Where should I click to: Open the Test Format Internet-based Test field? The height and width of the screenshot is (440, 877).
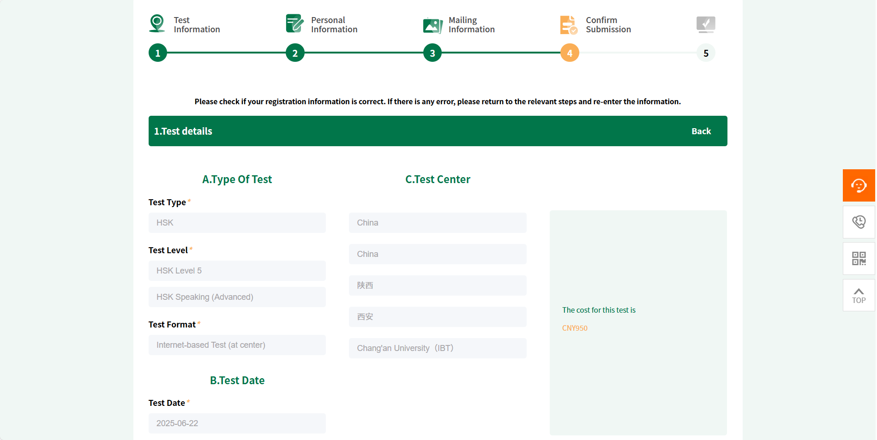(x=237, y=345)
